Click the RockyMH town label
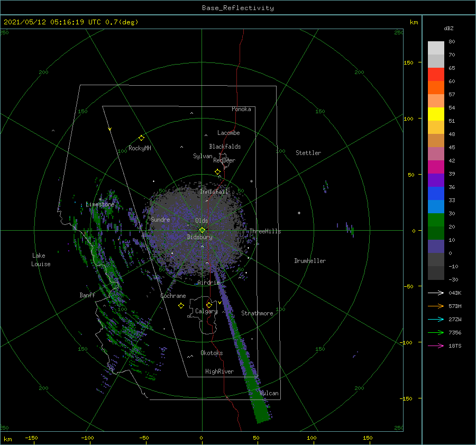Screen dimensions: 476x445 point(140,148)
